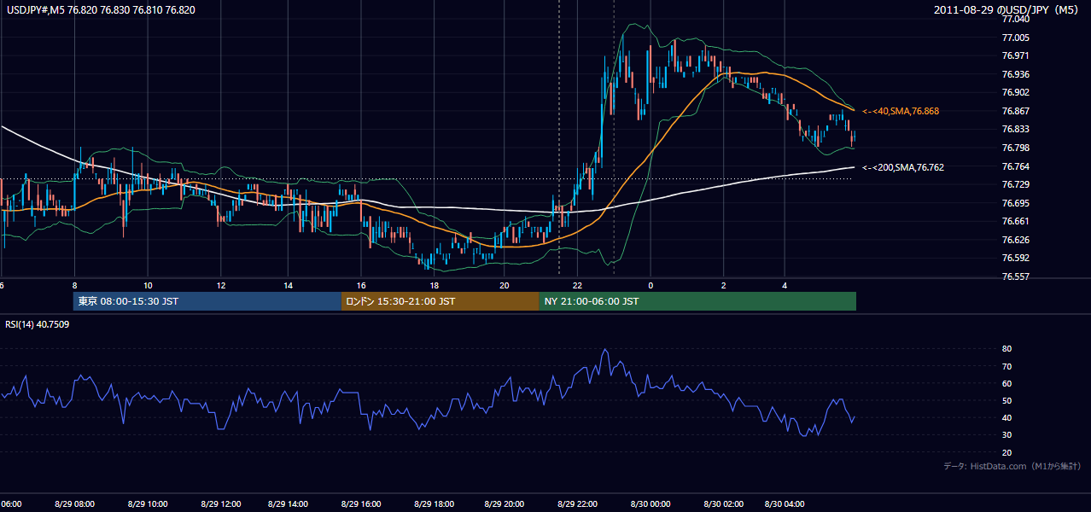Click the 8/30 02:00 date label
This screenshot has width=1091, height=512.
point(722,504)
